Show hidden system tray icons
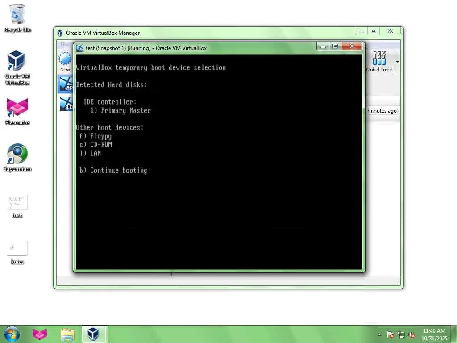This screenshot has height=343, width=457. [379, 335]
